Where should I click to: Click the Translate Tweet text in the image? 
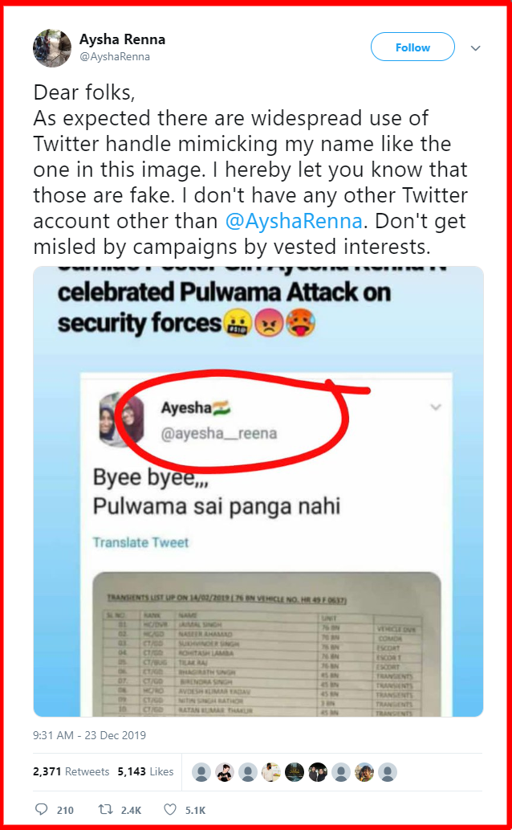click(140, 542)
